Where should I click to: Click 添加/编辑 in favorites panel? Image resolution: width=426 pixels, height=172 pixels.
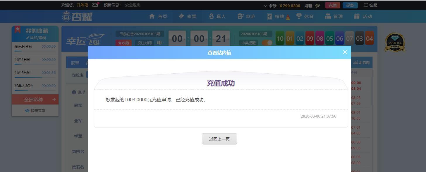(x=36, y=38)
